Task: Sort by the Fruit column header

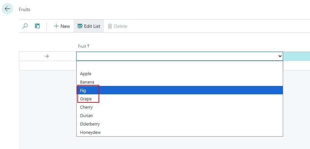Action: coord(84,46)
